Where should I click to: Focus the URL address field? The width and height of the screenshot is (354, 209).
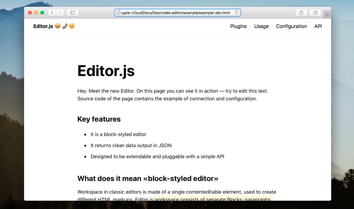pyautogui.click(x=177, y=13)
